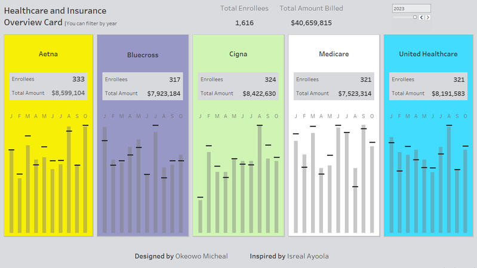Click the Total Amount Billed value $40,659,815
The height and width of the screenshot is (268, 477).
click(311, 23)
